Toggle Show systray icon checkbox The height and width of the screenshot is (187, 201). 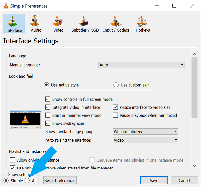tap(48, 123)
